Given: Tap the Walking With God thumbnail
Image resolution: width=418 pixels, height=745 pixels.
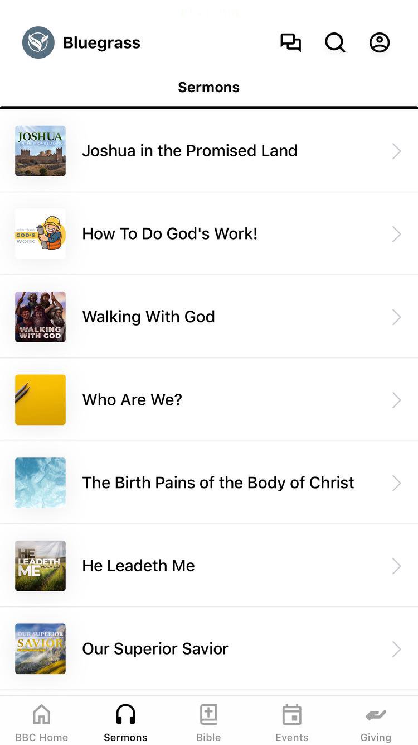Looking at the screenshot, I should click(x=40, y=317).
